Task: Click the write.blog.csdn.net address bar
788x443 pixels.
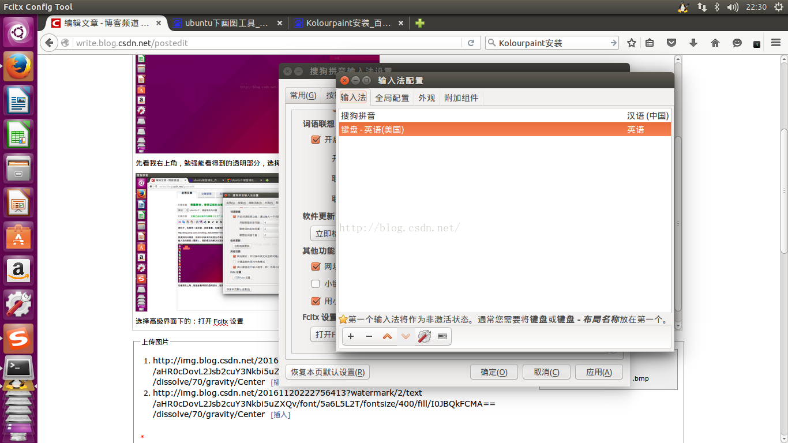Action: (x=268, y=43)
